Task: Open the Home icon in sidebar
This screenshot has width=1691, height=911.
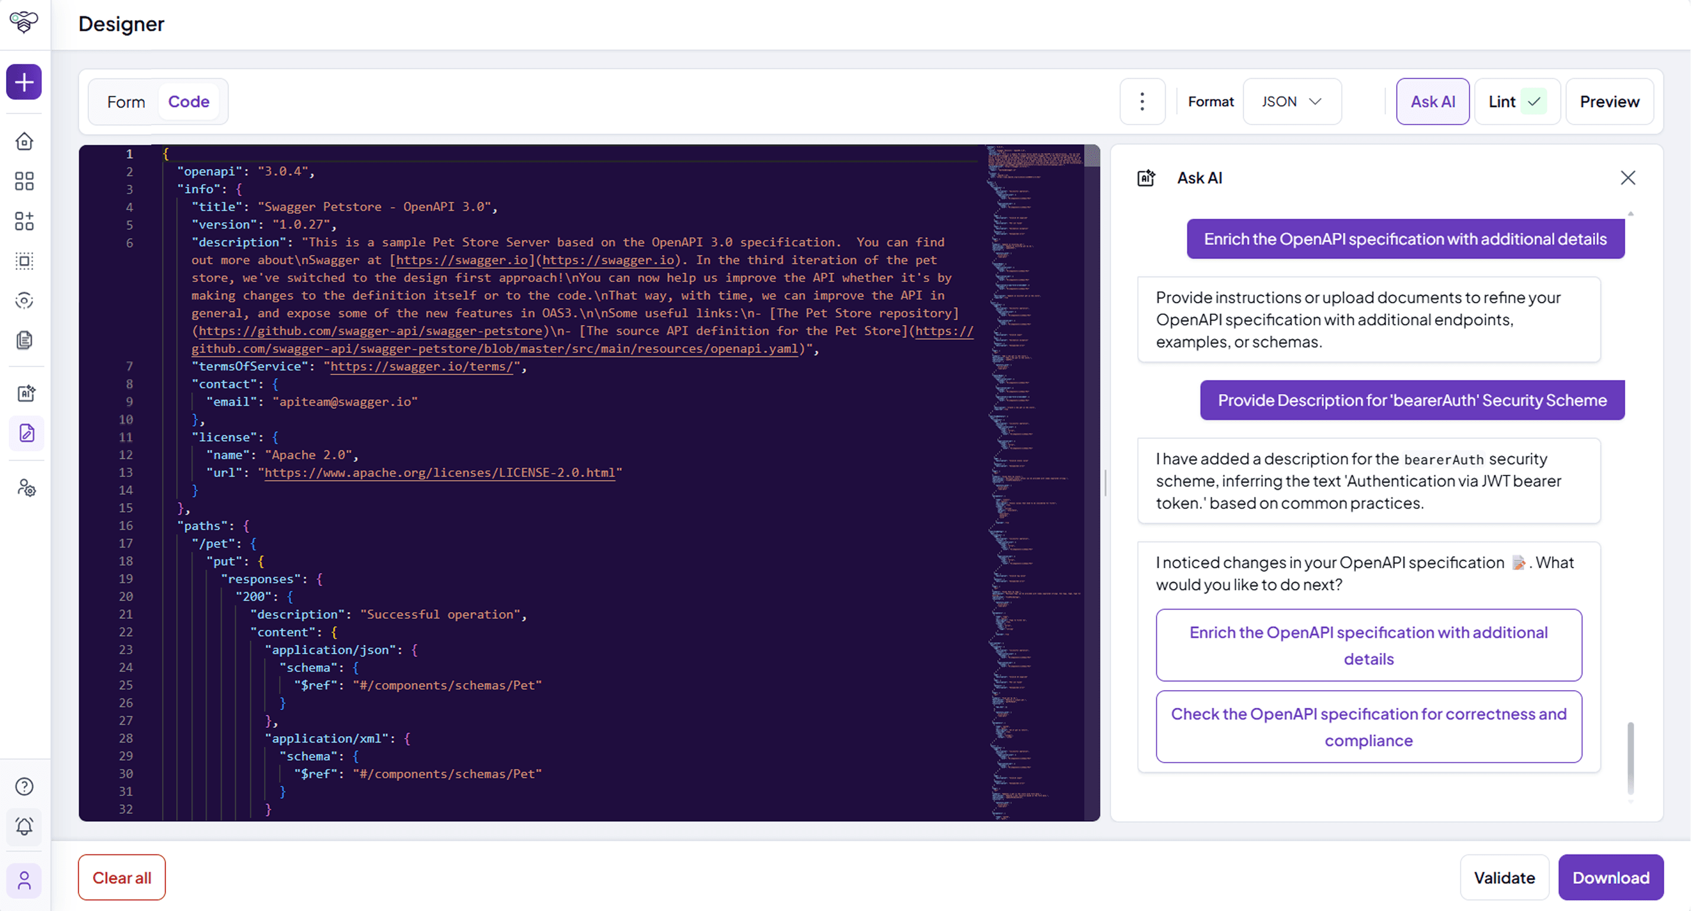Action: tap(24, 141)
